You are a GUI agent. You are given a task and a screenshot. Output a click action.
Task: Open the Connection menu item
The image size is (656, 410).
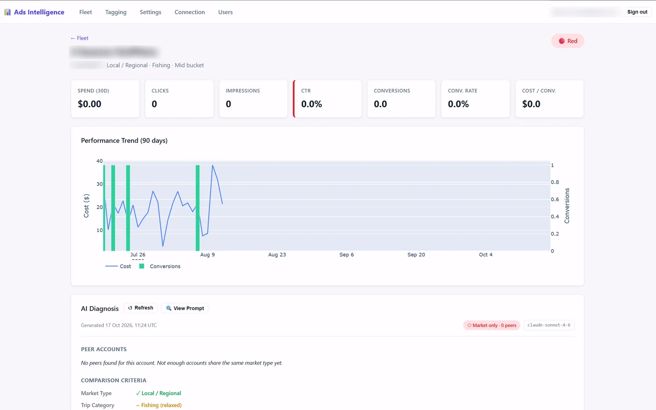click(x=190, y=12)
